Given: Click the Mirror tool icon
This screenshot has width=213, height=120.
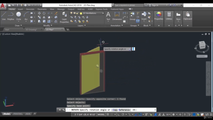Looking at the screenshot, I should 44,17.
